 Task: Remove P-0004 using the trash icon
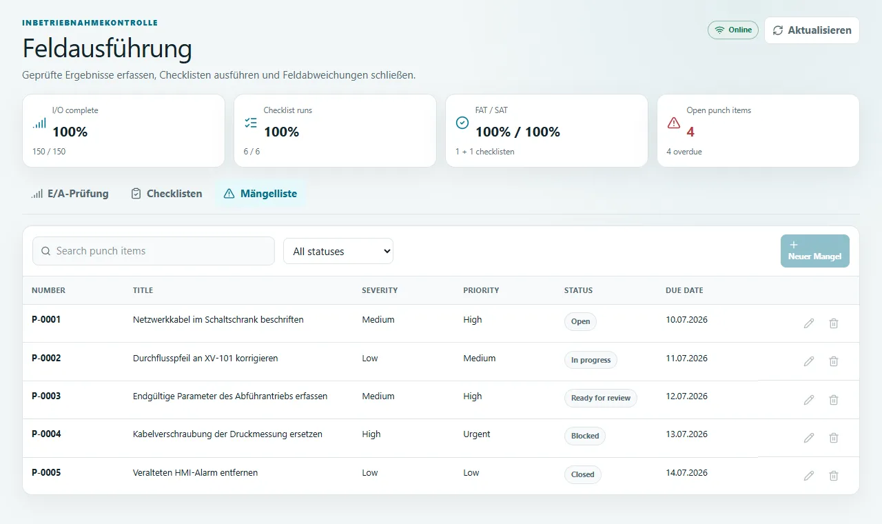point(834,438)
